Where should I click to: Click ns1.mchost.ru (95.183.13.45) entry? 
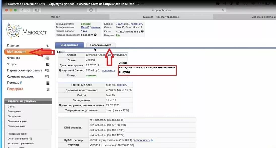(x=107, y=120)
